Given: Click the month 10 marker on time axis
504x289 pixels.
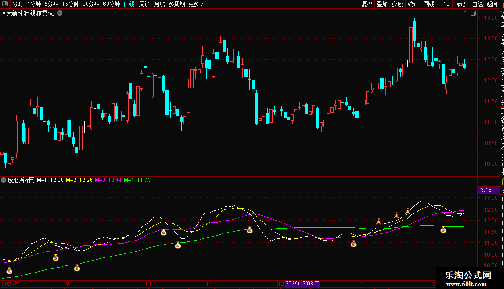Looking at the screenshot, I should pyautogui.click(x=148, y=284).
